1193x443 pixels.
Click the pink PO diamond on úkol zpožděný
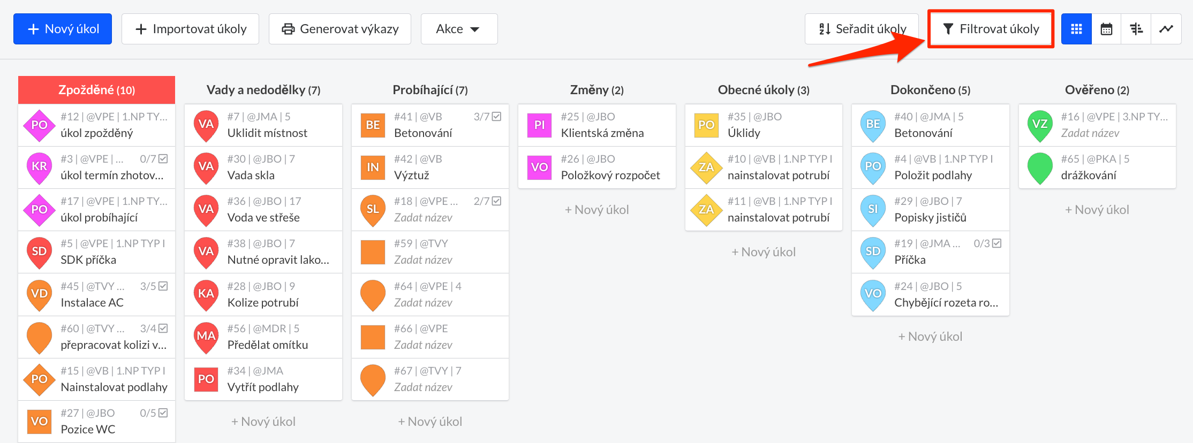(39, 125)
